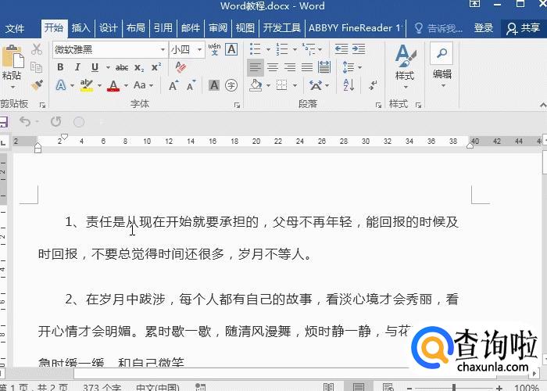Click the red font color button
The width and height of the screenshot is (547, 391).
(113, 85)
